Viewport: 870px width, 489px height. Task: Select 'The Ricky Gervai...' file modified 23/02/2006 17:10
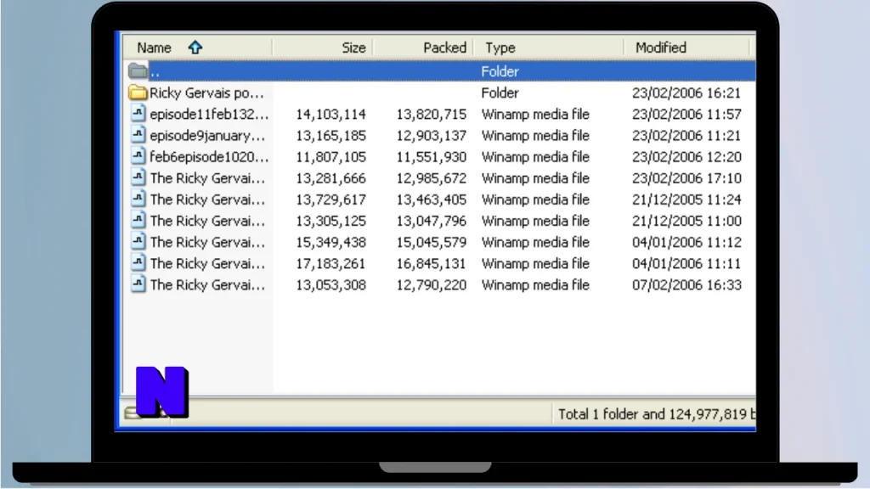[x=207, y=178]
